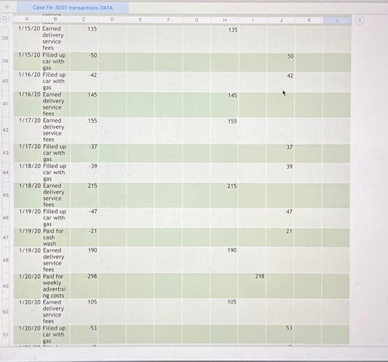Click the add-column handle beside column L
This screenshot has width=388, height=362.
pyautogui.click(x=360, y=20)
